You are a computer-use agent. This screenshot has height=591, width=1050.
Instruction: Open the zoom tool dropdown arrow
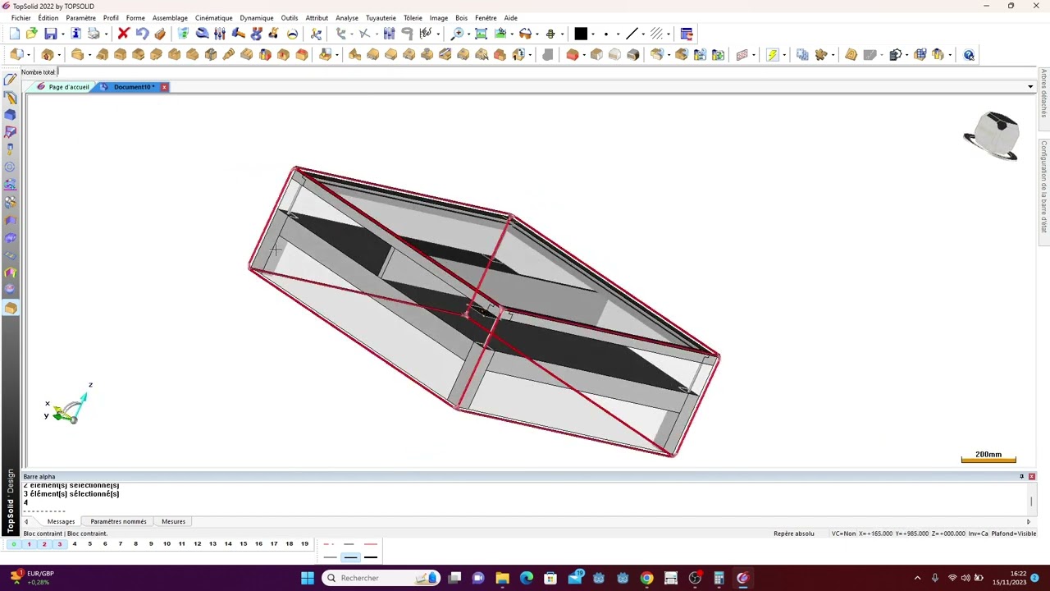point(468,34)
